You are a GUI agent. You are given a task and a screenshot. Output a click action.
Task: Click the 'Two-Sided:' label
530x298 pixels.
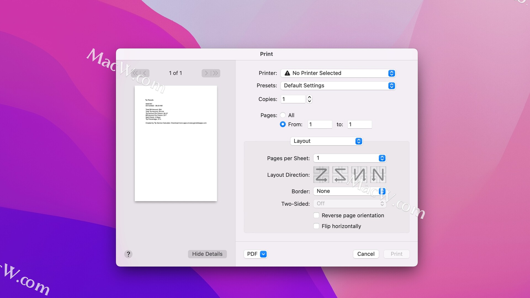295,204
